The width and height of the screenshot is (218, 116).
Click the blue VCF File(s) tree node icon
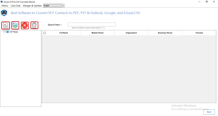[8, 32]
